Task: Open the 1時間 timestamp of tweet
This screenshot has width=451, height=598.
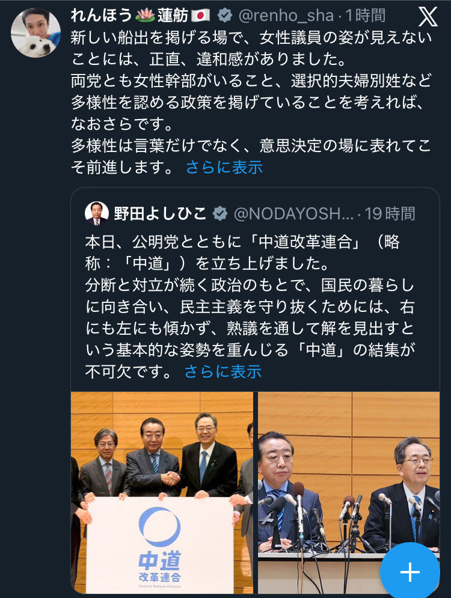Action: click(365, 16)
